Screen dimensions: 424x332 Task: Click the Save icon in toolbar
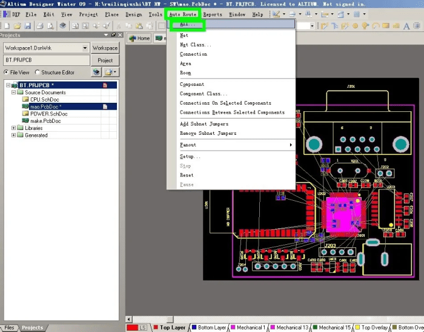point(28,26)
